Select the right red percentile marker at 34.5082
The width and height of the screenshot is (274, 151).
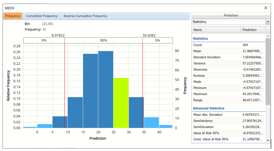click(142, 84)
